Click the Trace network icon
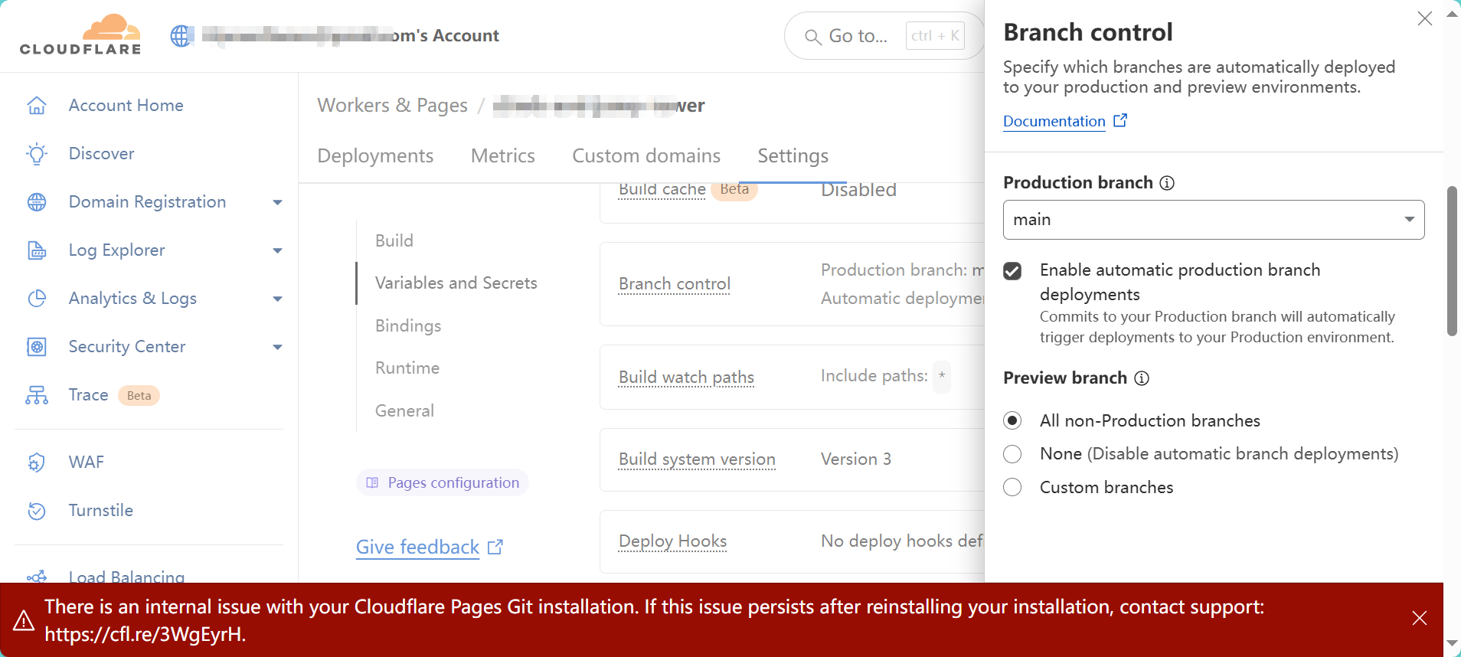 point(37,395)
